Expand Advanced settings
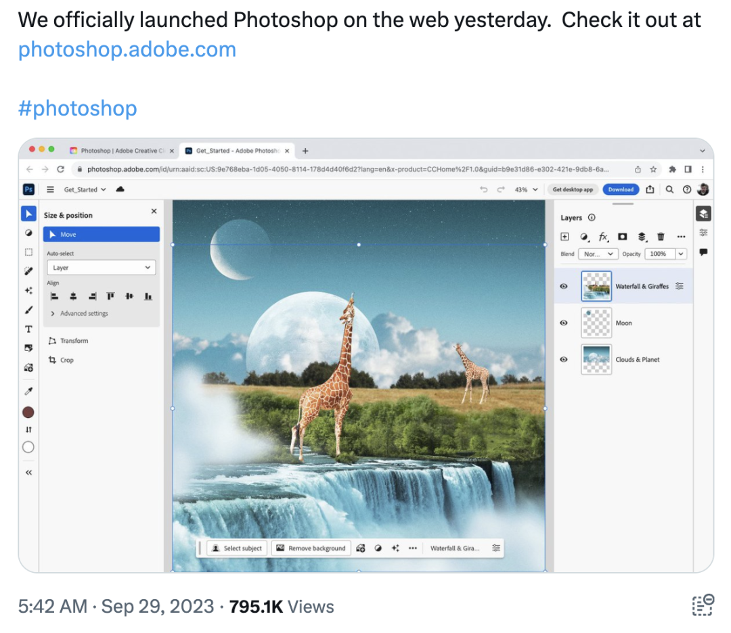Image resolution: width=731 pixels, height=633 pixels. pyautogui.click(x=79, y=314)
